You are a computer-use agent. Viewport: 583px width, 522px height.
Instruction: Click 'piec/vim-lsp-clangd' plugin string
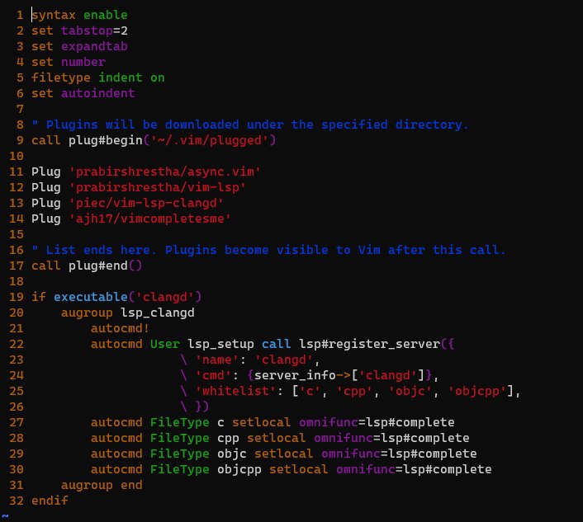tap(146, 203)
